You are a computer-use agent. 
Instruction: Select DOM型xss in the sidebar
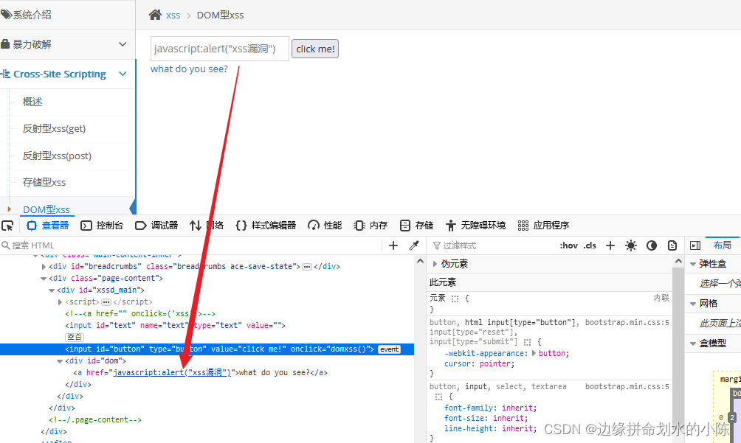[x=46, y=209]
